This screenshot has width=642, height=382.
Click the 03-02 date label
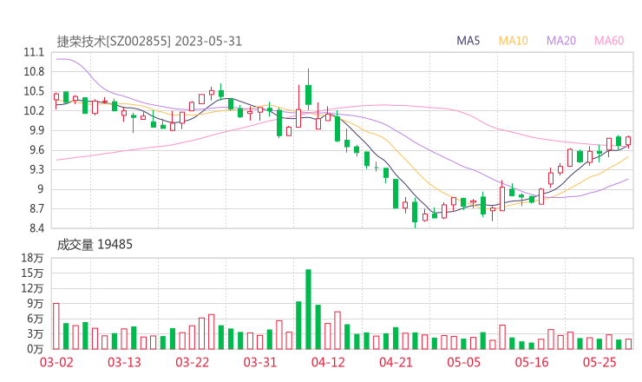56,362
